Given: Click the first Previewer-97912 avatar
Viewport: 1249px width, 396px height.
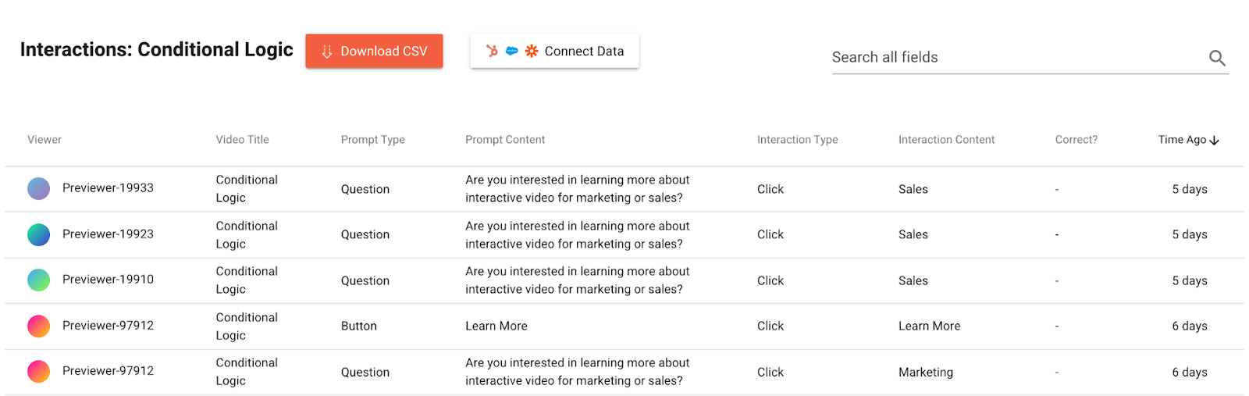Looking at the screenshot, I should (x=39, y=326).
